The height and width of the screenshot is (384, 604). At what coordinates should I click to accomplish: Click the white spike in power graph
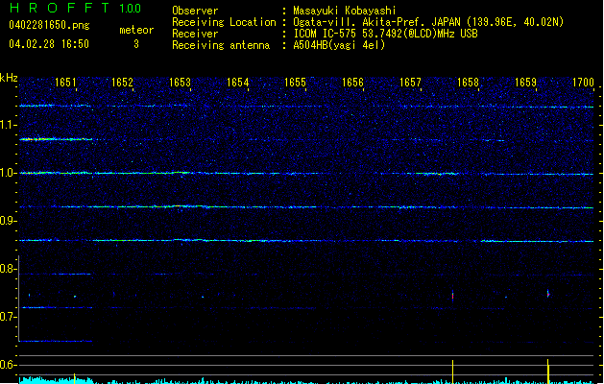pos(452,372)
